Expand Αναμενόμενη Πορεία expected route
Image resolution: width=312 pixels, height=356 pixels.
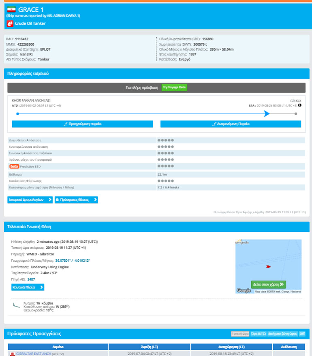tap(231, 124)
